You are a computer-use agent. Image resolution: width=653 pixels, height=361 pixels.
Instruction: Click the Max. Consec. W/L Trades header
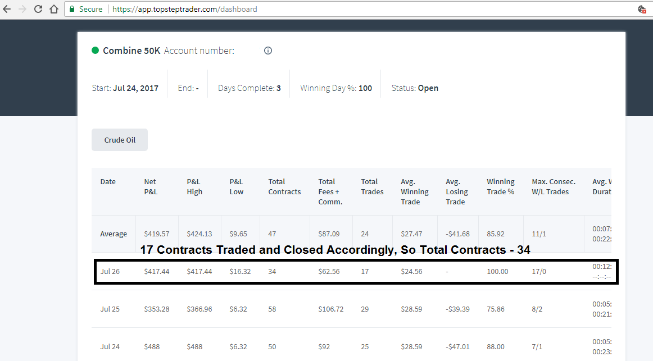[554, 187]
